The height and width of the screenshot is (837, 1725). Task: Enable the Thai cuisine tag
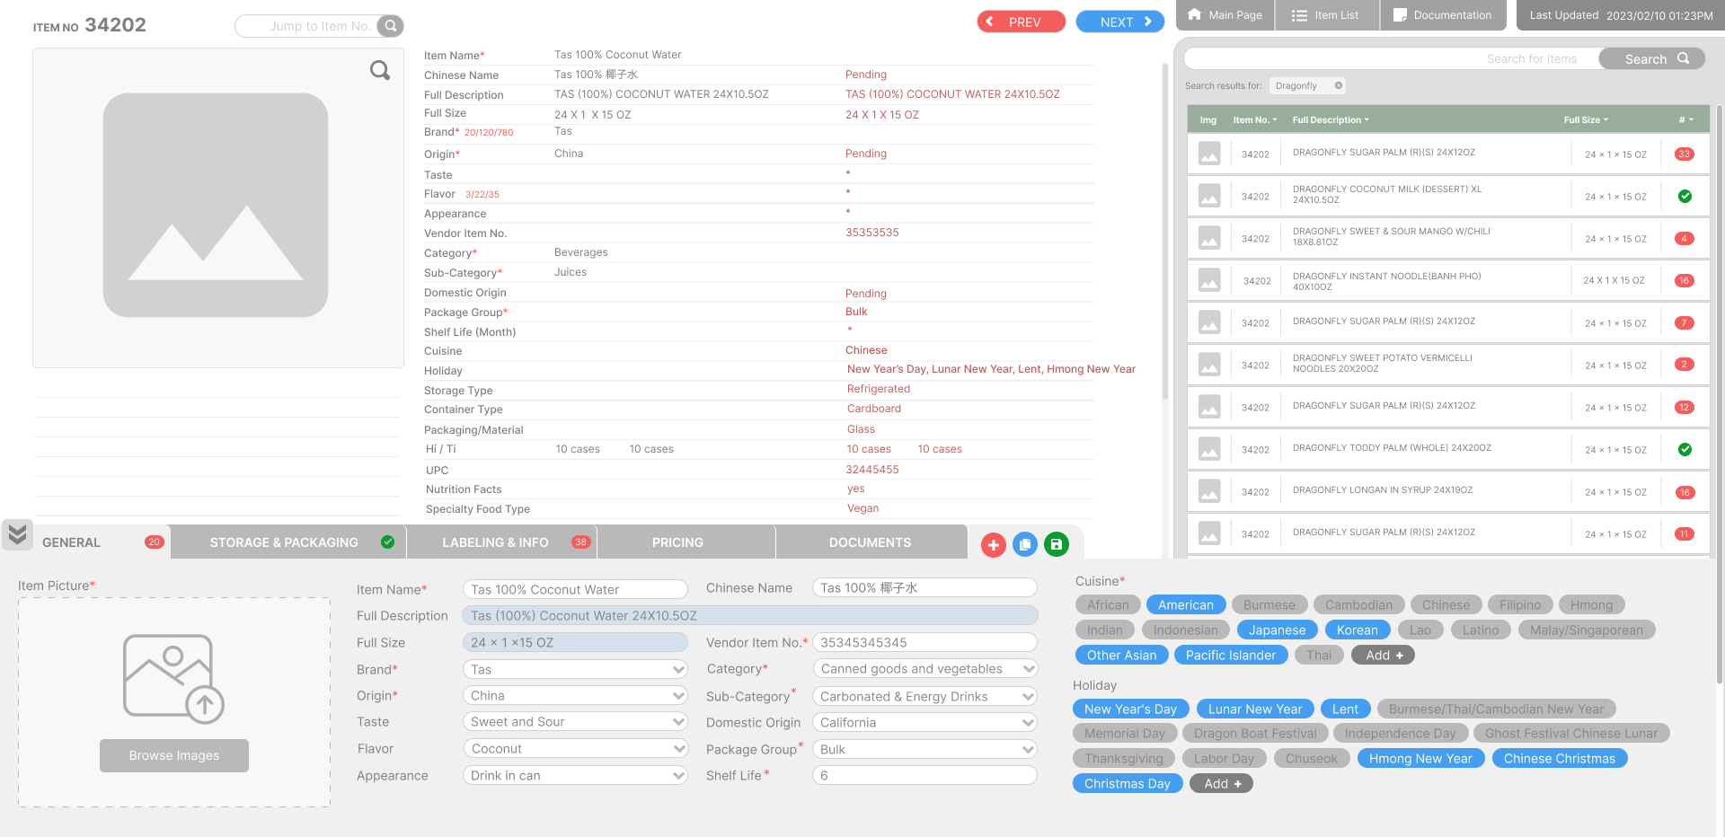[x=1319, y=656]
